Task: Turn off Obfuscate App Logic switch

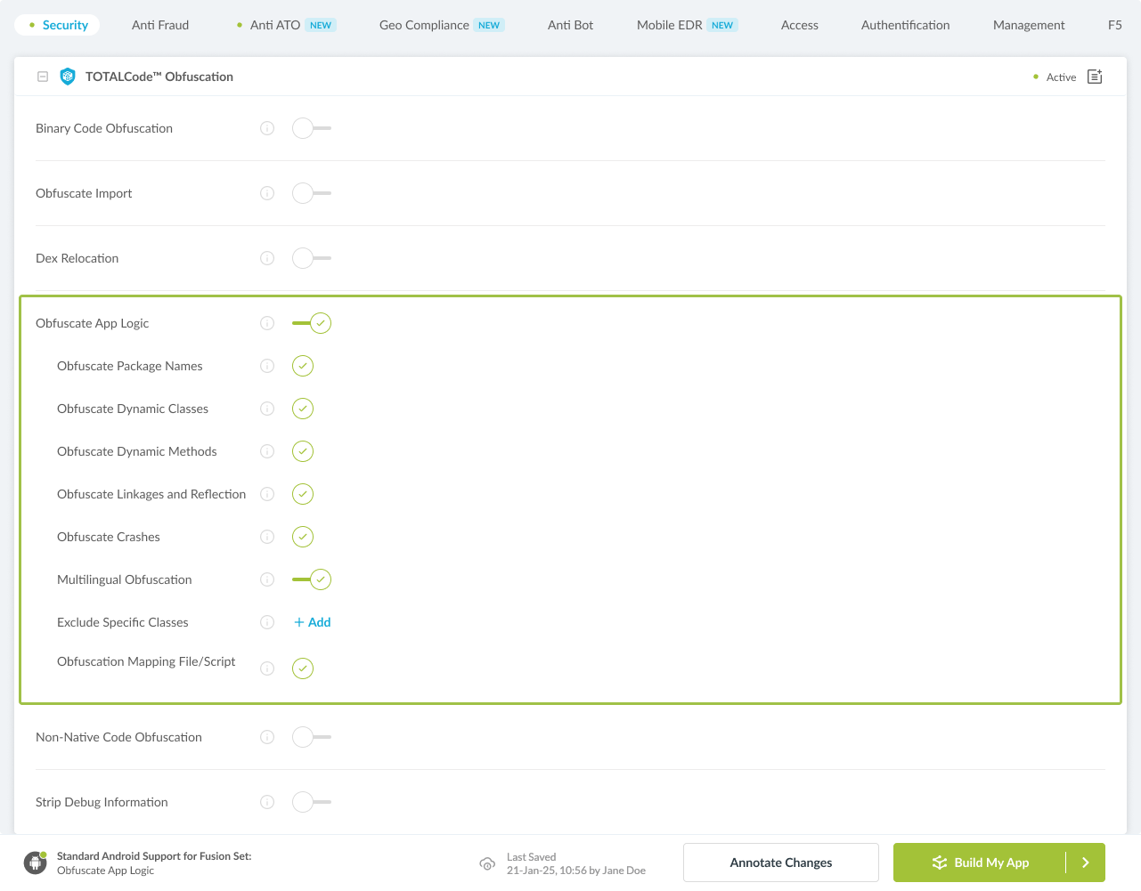Action: [312, 323]
